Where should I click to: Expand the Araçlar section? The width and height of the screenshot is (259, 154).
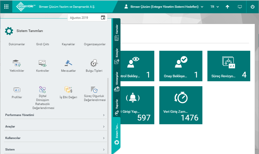pyautogui.click(x=55, y=126)
